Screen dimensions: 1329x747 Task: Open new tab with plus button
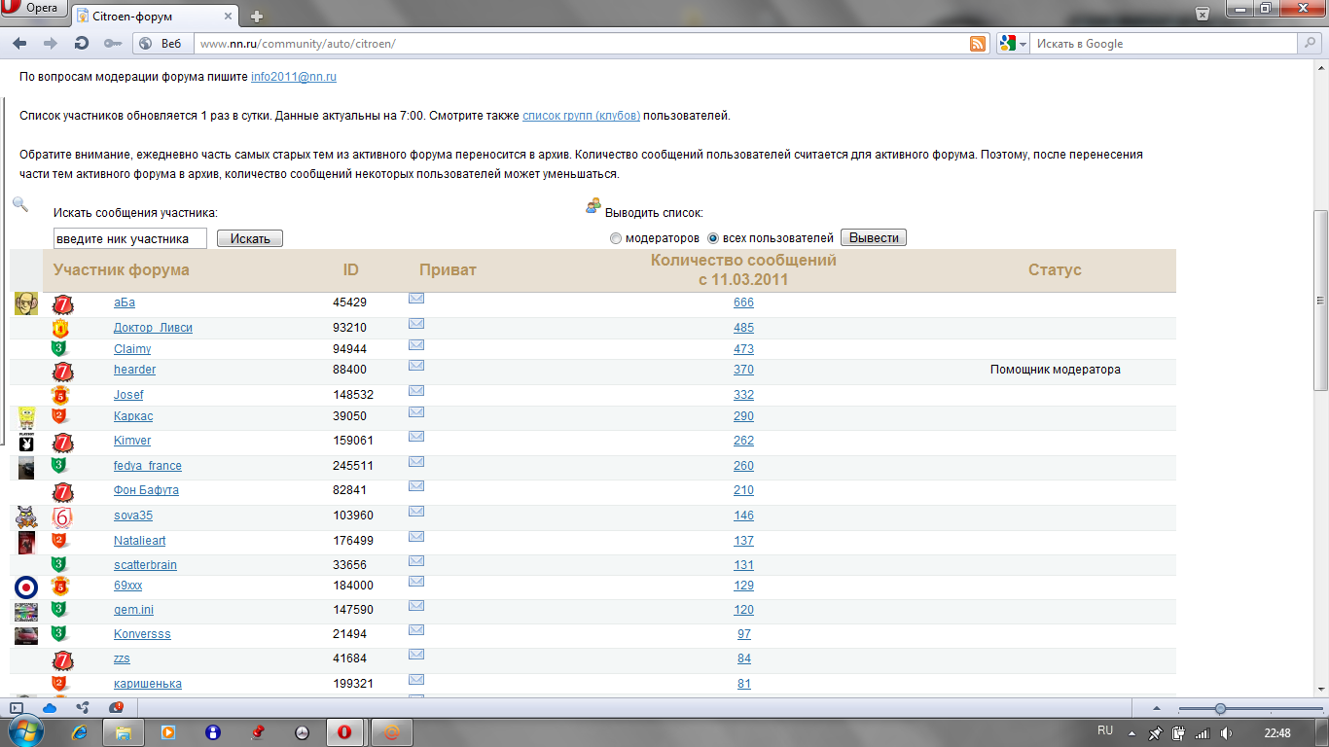257,16
